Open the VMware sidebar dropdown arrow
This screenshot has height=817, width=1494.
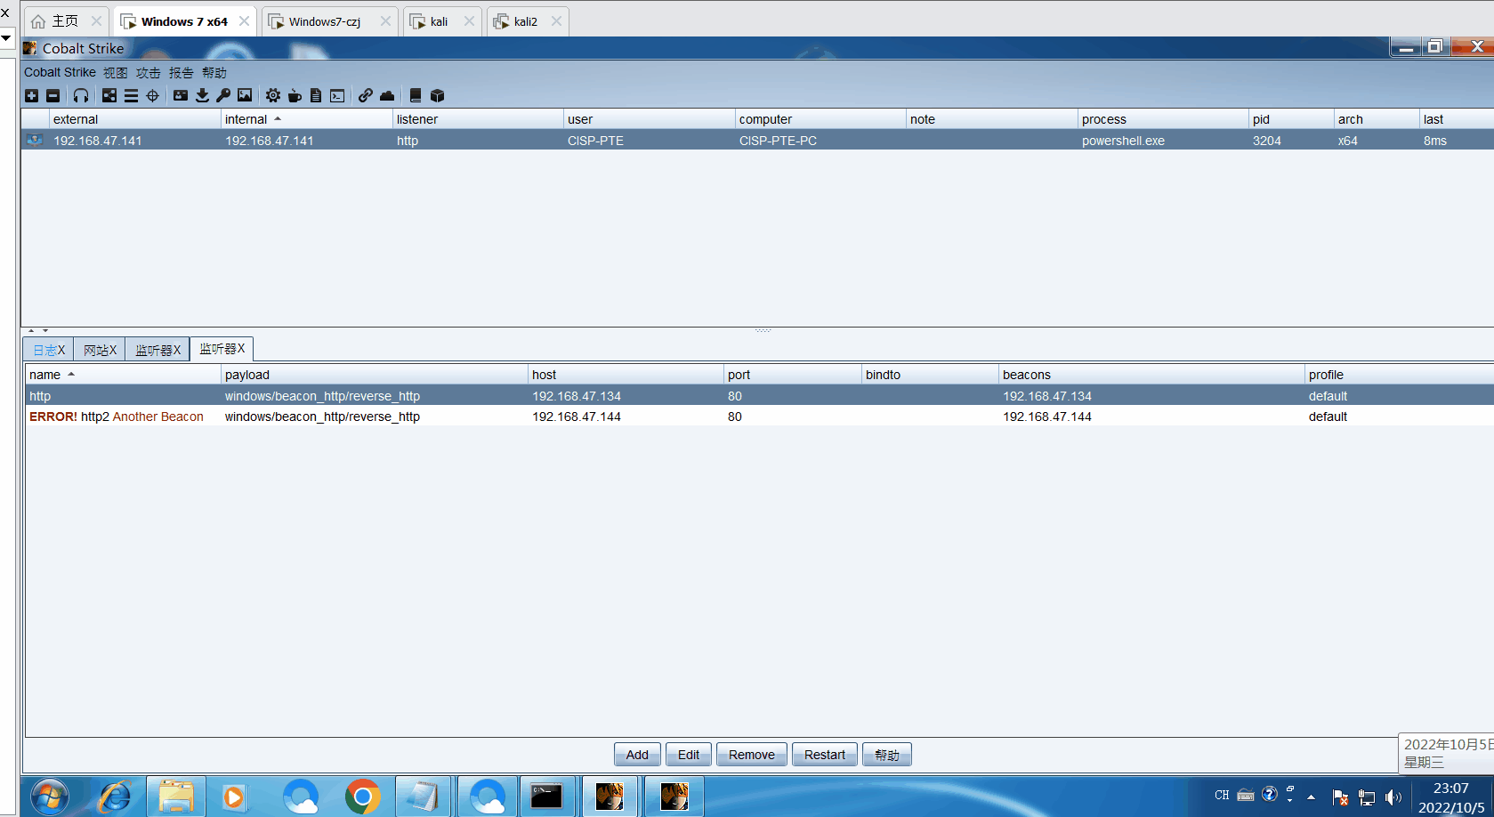point(5,37)
